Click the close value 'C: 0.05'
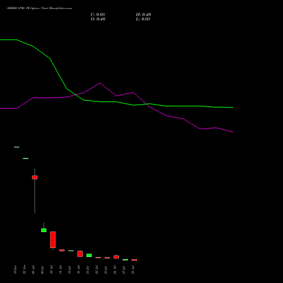The width and height of the screenshot is (283, 283). pyautogui.click(x=98, y=15)
